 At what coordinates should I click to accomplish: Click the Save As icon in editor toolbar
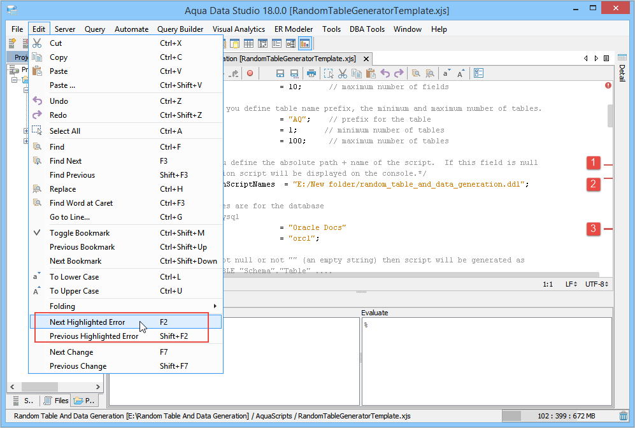[294, 73]
